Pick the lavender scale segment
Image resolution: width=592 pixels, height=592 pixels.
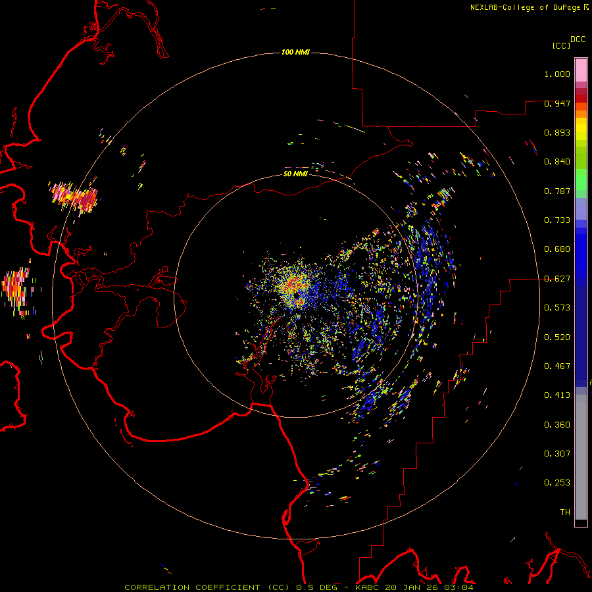tap(581, 209)
